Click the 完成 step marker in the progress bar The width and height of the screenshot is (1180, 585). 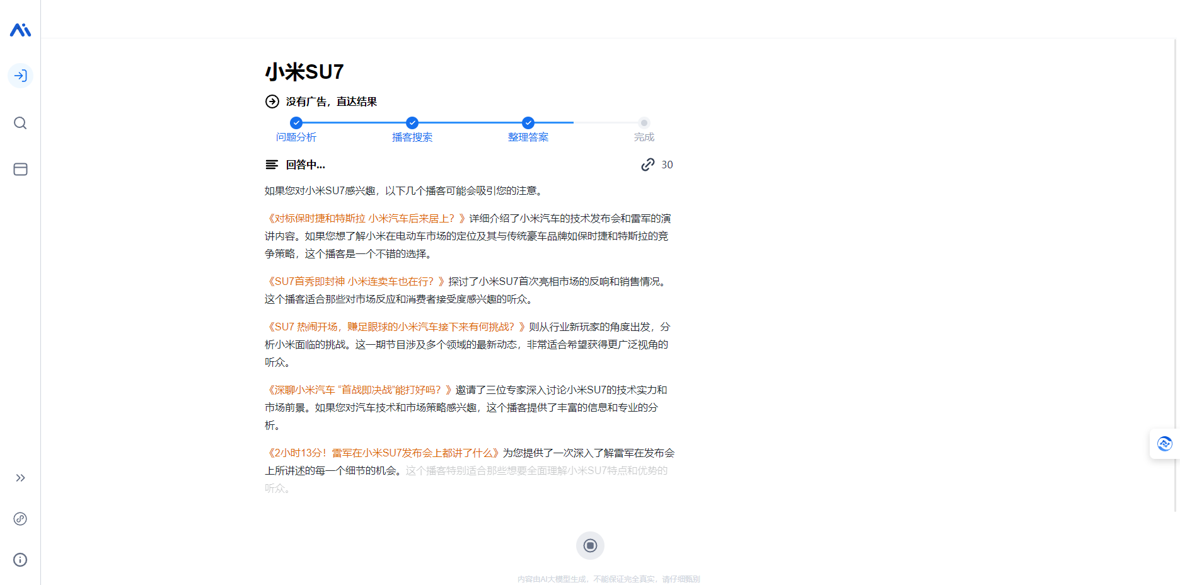pyautogui.click(x=644, y=123)
